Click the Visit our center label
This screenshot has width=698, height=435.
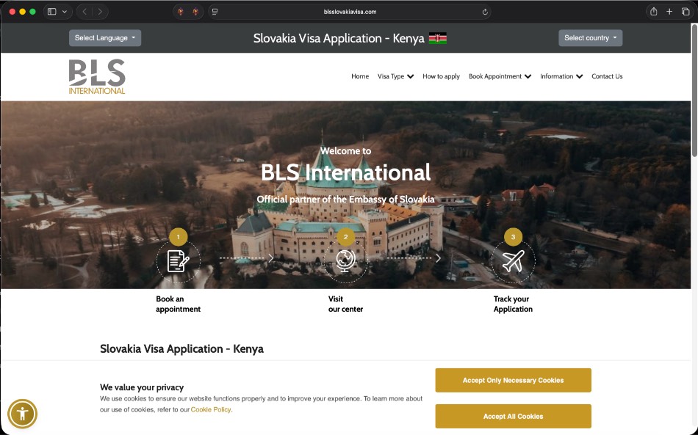coord(345,304)
